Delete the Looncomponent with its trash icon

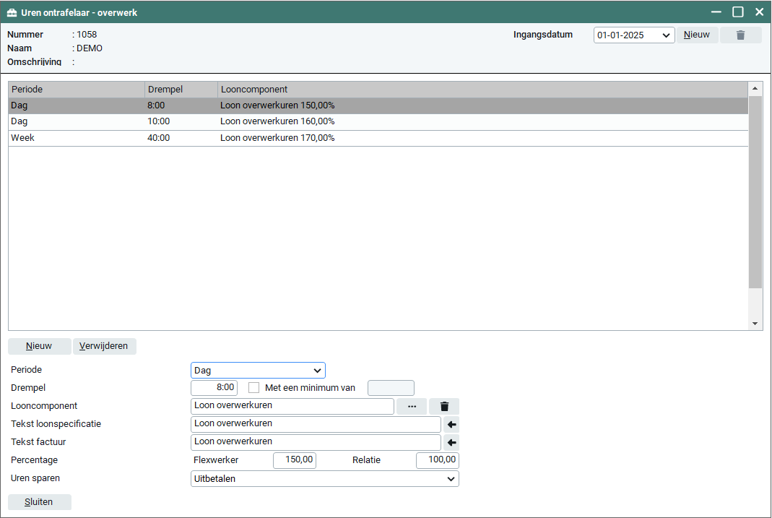coord(444,407)
